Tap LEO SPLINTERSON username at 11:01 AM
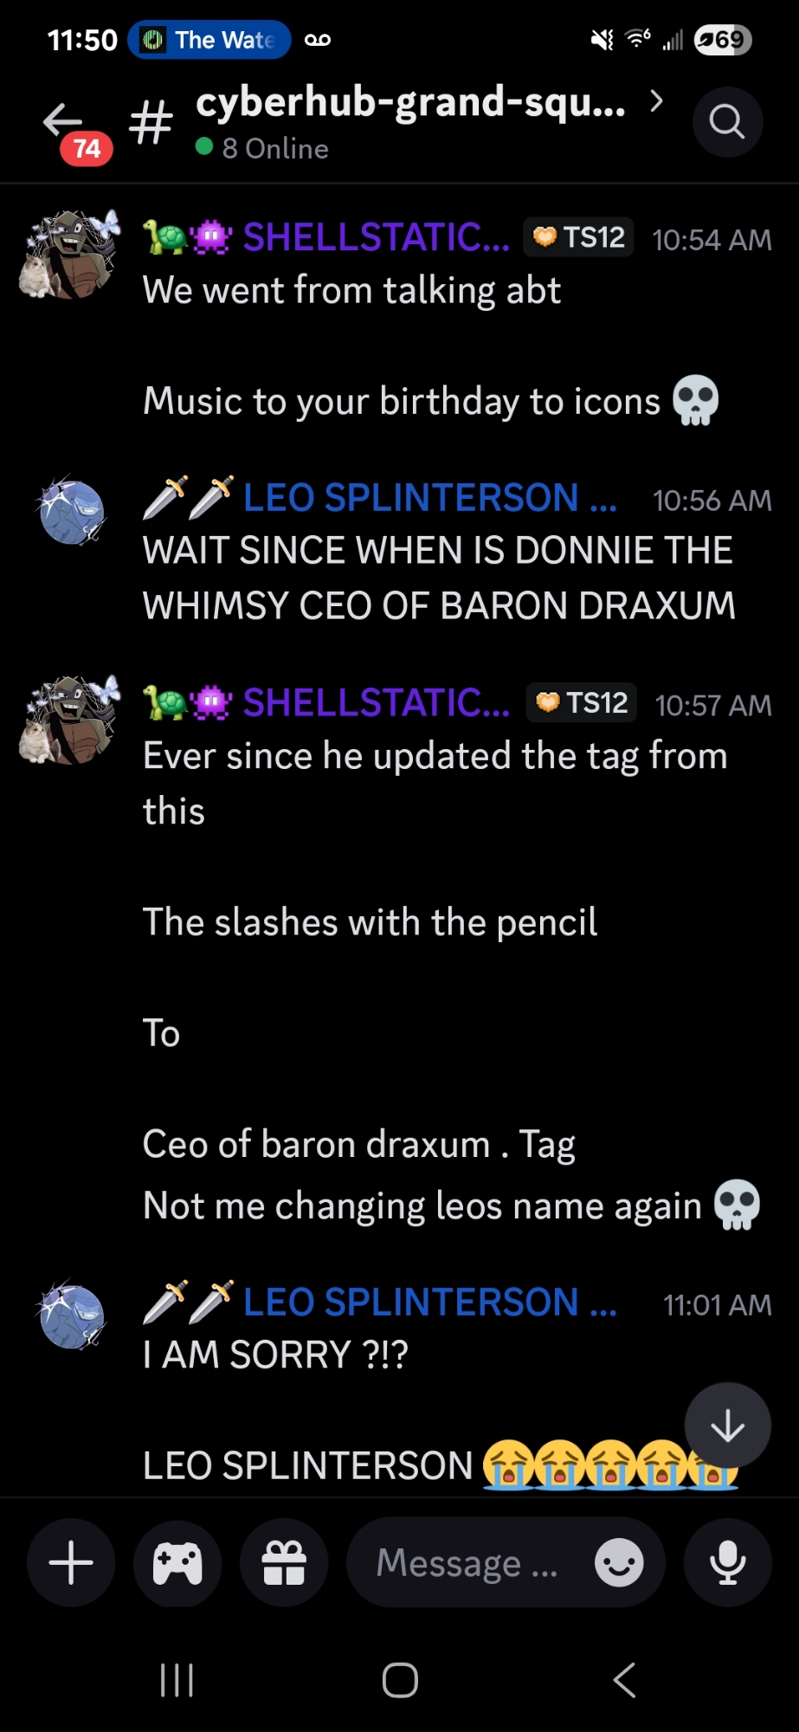The height and width of the screenshot is (1732, 799). pyautogui.click(x=429, y=1302)
